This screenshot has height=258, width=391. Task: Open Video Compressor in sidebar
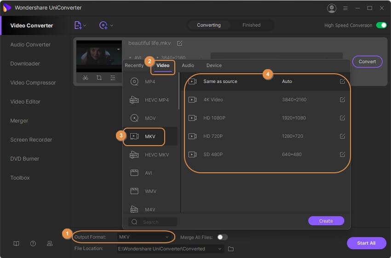33,82
